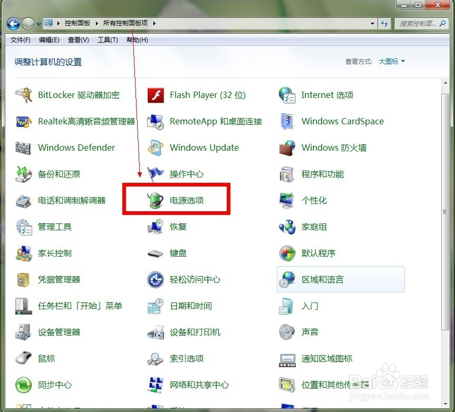
Task: Open 程序和功能 icon
Action: pos(287,174)
